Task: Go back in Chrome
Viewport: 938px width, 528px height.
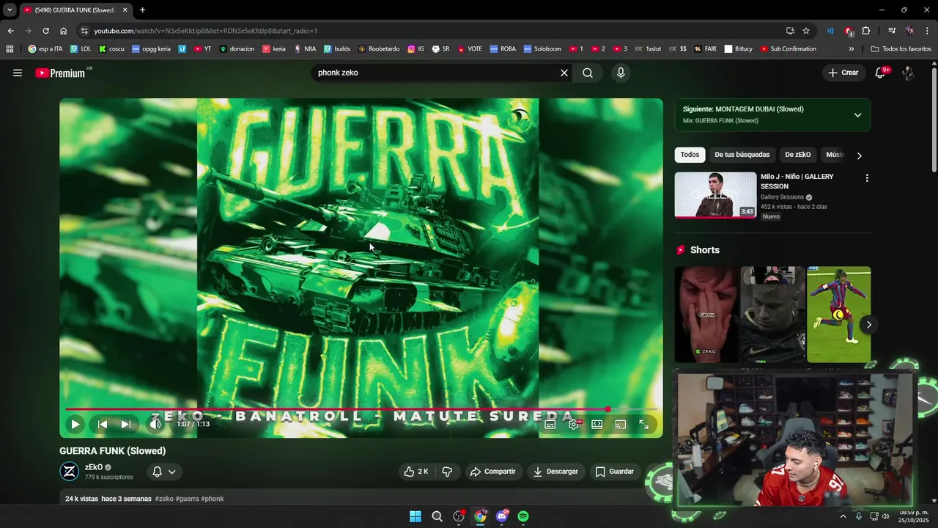Action: click(10, 31)
